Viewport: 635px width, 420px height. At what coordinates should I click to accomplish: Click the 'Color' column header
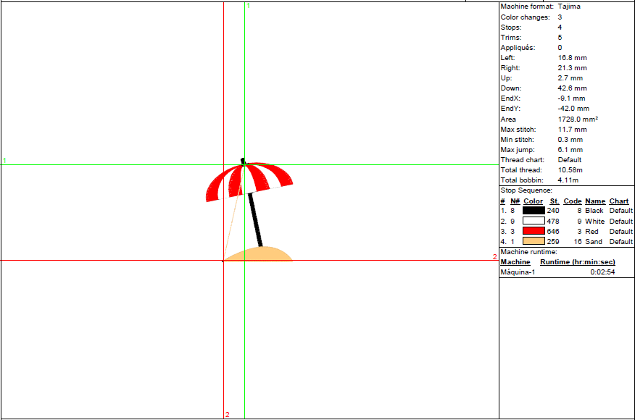(x=533, y=201)
